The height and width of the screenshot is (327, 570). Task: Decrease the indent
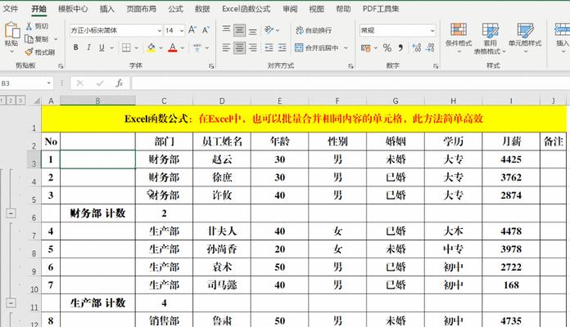pos(269,47)
